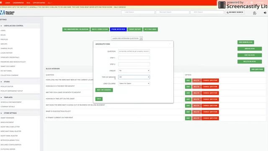
Task: Click the Step 1 input field
Action: pyautogui.click(x=134, y=58)
